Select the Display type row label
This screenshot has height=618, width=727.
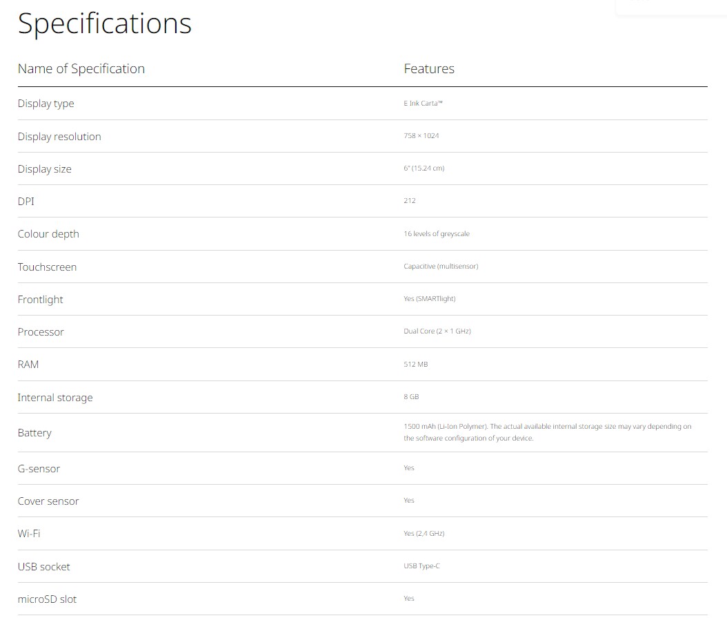point(46,104)
